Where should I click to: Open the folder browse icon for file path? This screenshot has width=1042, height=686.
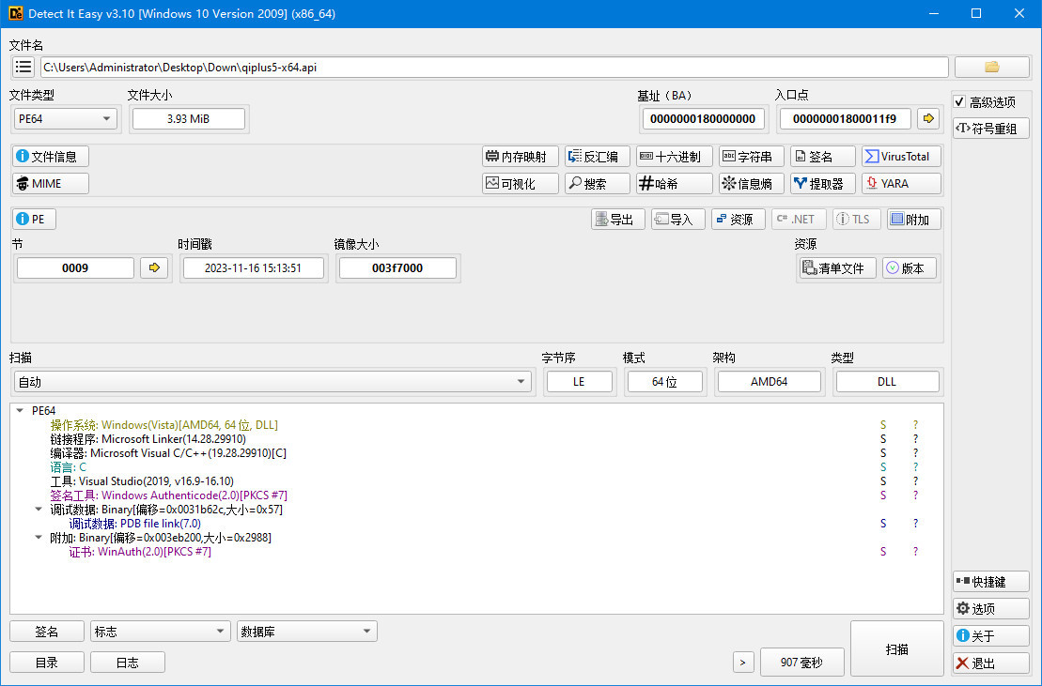(x=991, y=67)
